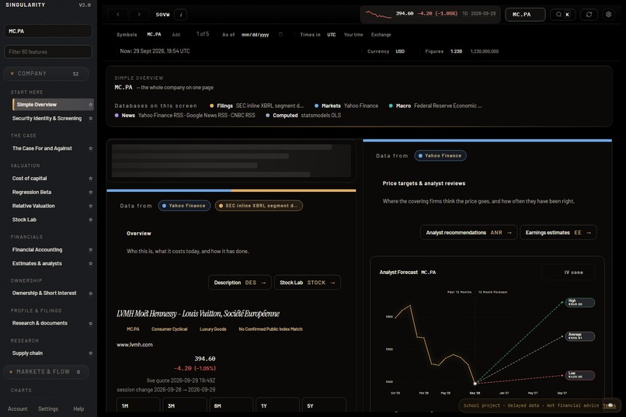Click the top-right MC.PA symbol box

525,14
